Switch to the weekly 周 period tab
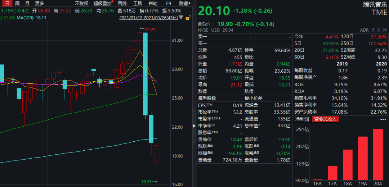389x187 pixels. click(x=17, y=4)
